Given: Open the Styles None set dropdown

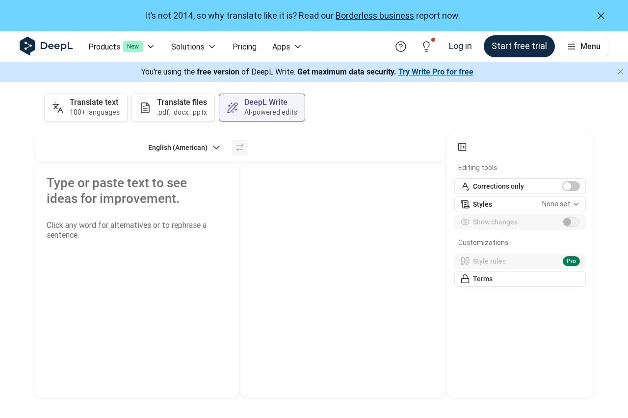Looking at the screenshot, I should [560, 204].
